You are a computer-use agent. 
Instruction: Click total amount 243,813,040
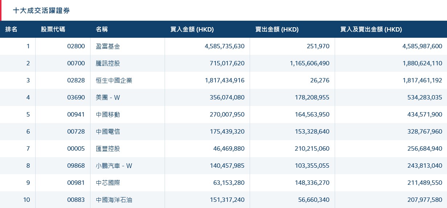point(425,166)
